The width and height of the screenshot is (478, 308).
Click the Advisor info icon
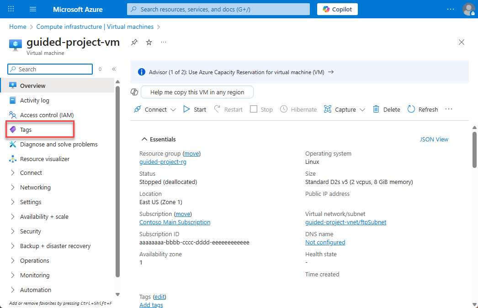[142, 72]
